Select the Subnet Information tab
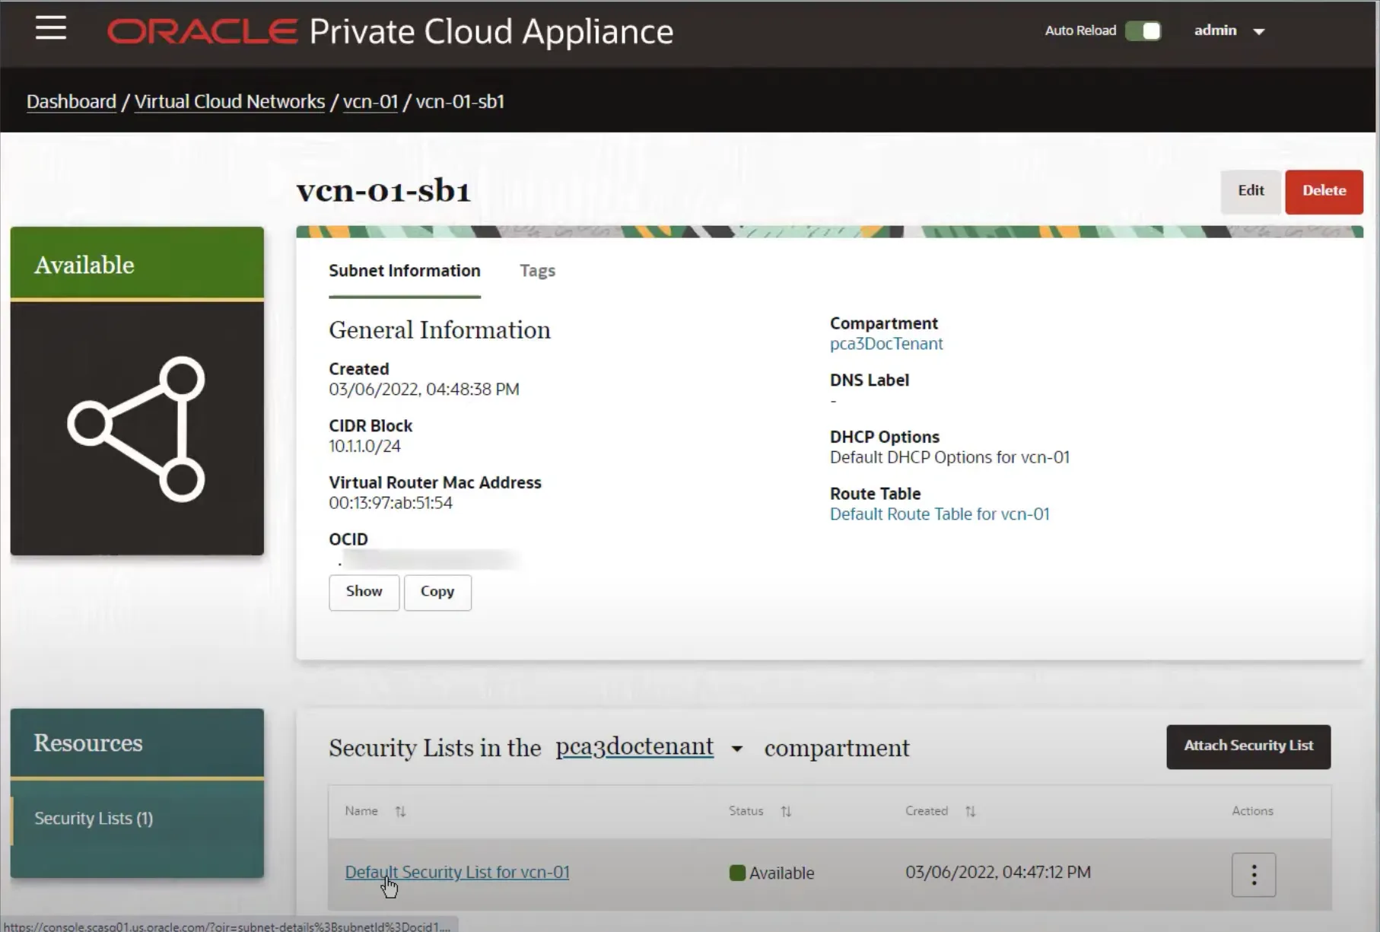Viewport: 1380px width, 932px height. [x=404, y=271]
